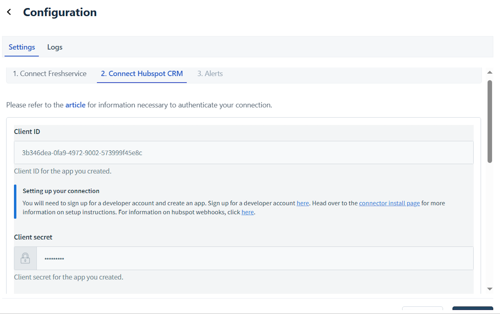500x314 pixels.
Task: Click 'Client ID for the app you created.' hint
Action: (63, 171)
